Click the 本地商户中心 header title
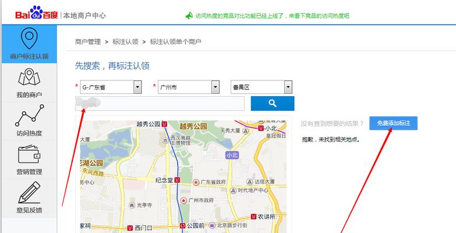The image size is (456, 233). pyautogui.click(x=84, y=15)
